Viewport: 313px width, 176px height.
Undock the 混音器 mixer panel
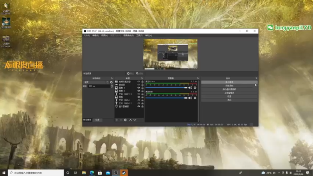pos(198,78)
